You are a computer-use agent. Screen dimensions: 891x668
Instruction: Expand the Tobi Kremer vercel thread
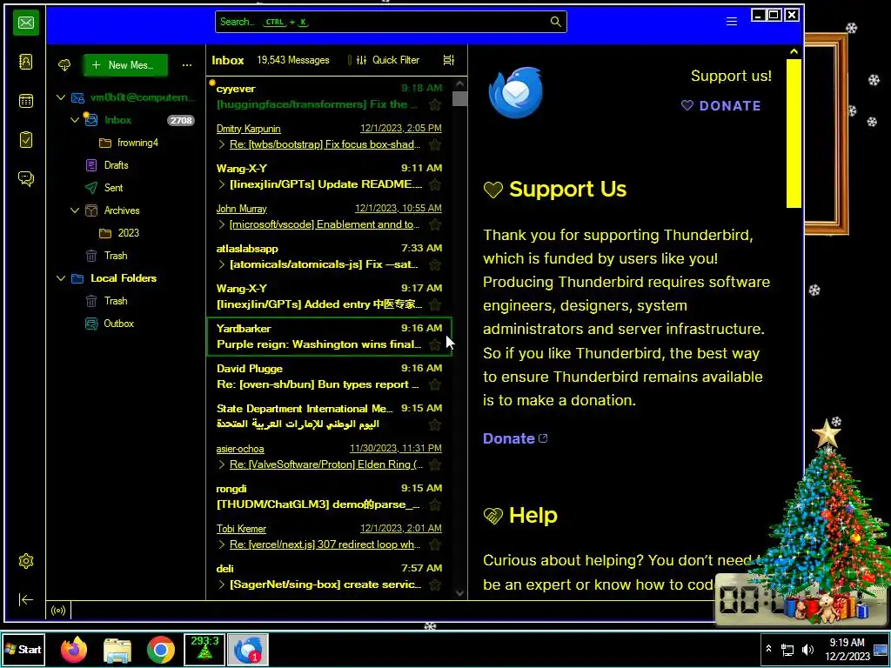[222, 544]
